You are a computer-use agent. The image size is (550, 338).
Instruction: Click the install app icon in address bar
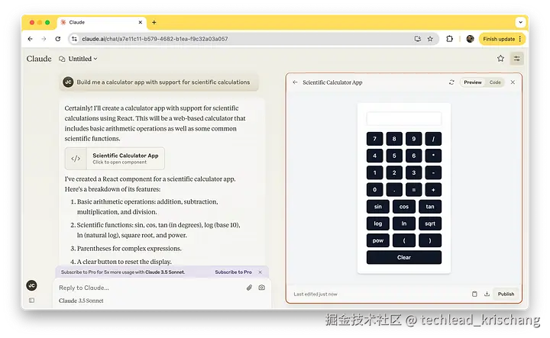417,39
